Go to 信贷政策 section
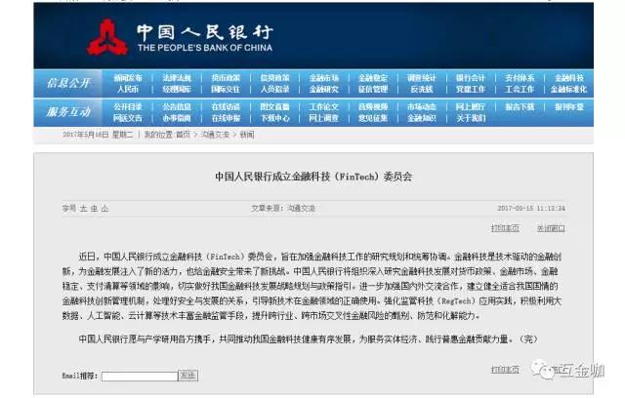This screenshot has width=625, height=398. point(274,78)
